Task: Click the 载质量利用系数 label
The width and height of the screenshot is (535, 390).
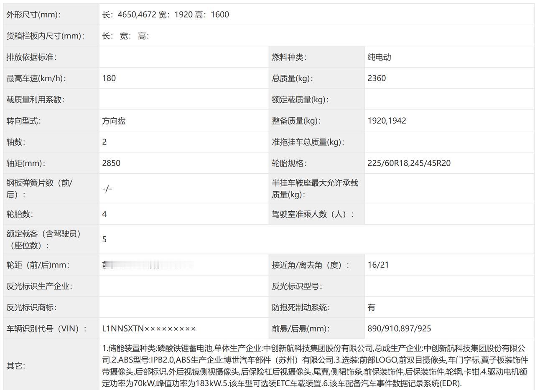Action: point(36,99)
